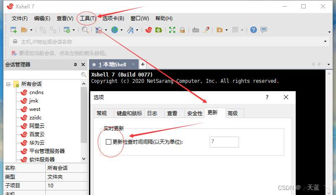Open the 选项卡(B) menu
The width and height of the screenshot is (336, 195).
coord(113,18)
